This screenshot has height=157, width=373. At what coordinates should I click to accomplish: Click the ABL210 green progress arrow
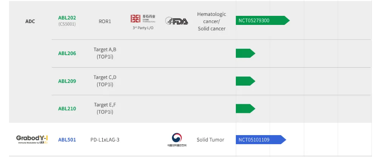pyautogui.click(x=245, y=109)
